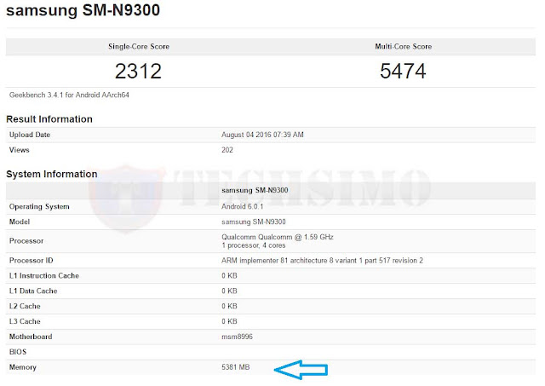This screenshot has width=545, height=386.
Task: Select the L2 Cache 0 KB value
Action: point(229,307)
